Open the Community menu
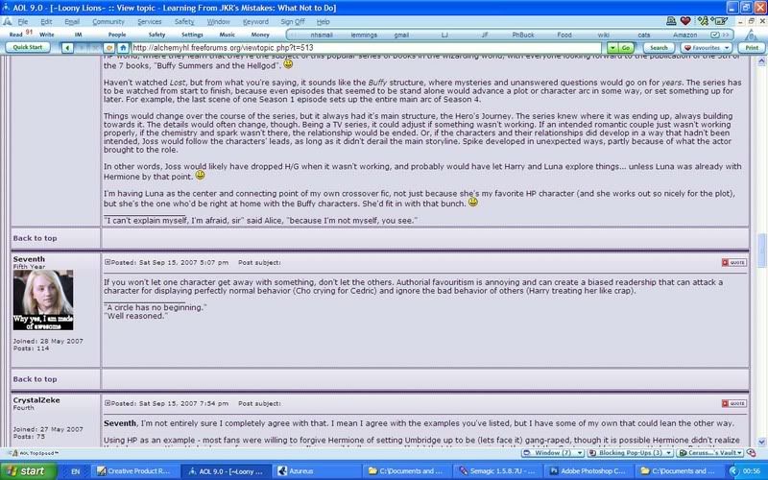 pyautogui.click(x=108, y=21)
